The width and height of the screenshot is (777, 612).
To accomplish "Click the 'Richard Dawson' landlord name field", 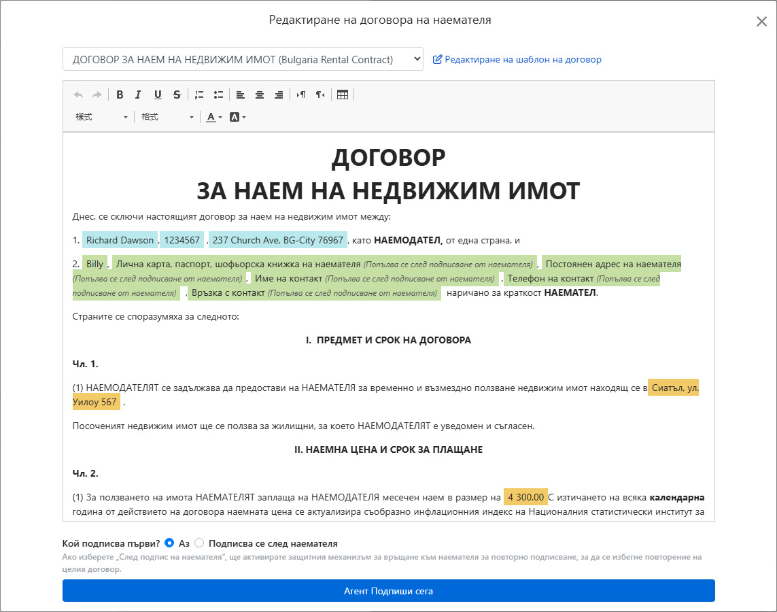I will pyautogui.click(x=120, y=240).
